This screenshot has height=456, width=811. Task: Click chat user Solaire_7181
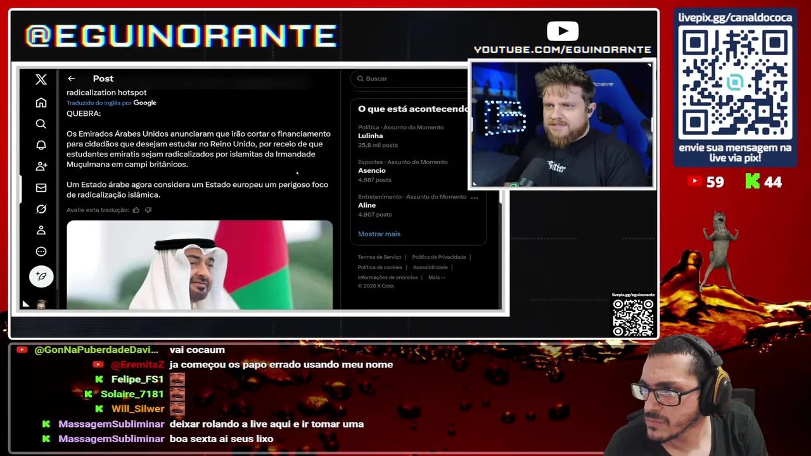tap(132, 394)
